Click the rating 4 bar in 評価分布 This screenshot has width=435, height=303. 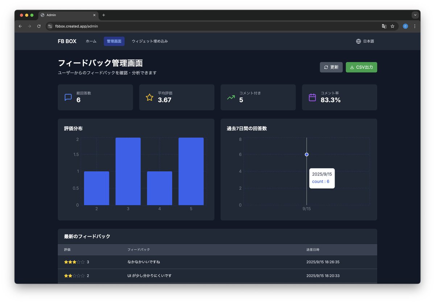[159, 188]
